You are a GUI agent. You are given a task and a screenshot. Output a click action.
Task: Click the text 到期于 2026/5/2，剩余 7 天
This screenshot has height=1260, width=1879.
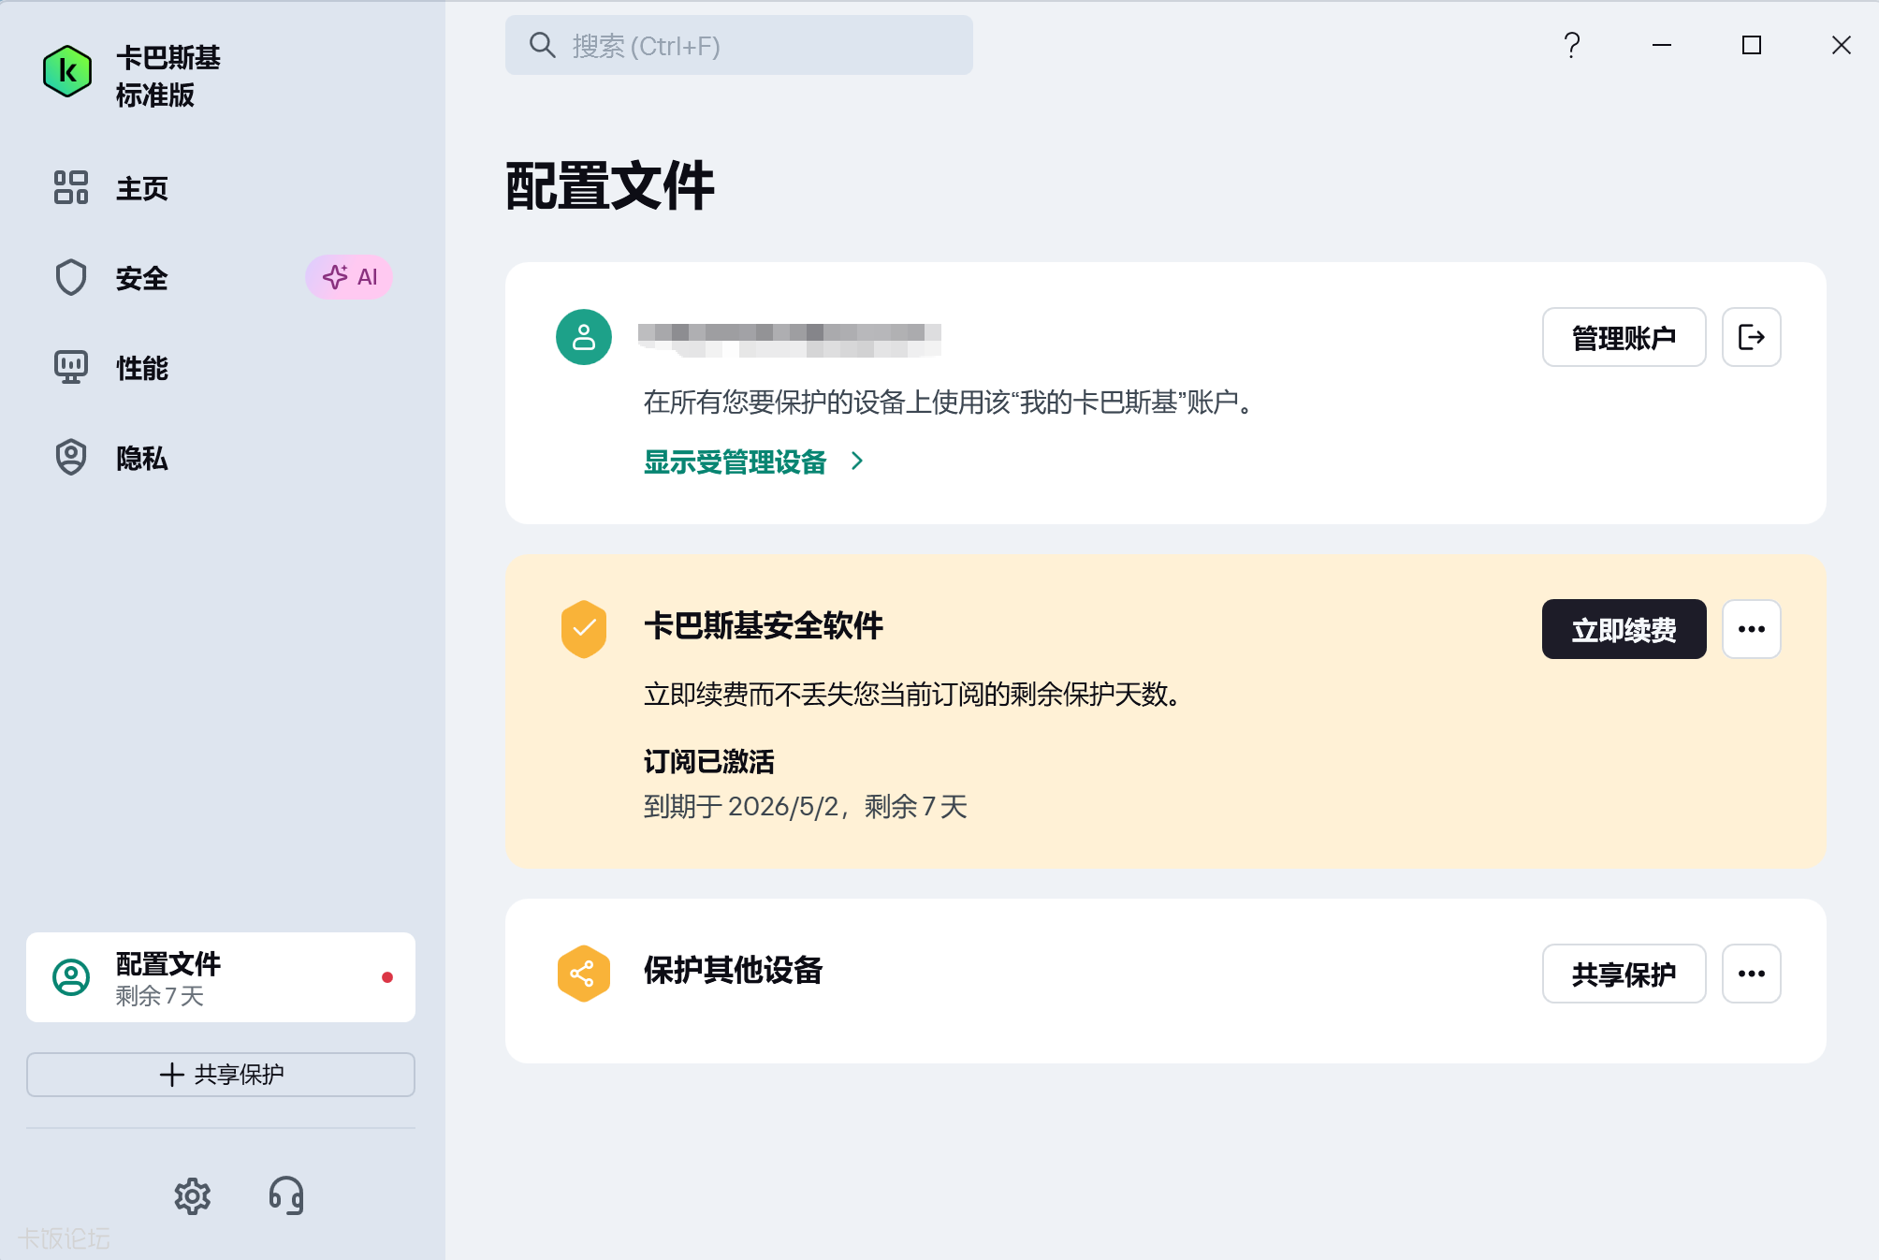pyautogui.click(x=806, y=806)
